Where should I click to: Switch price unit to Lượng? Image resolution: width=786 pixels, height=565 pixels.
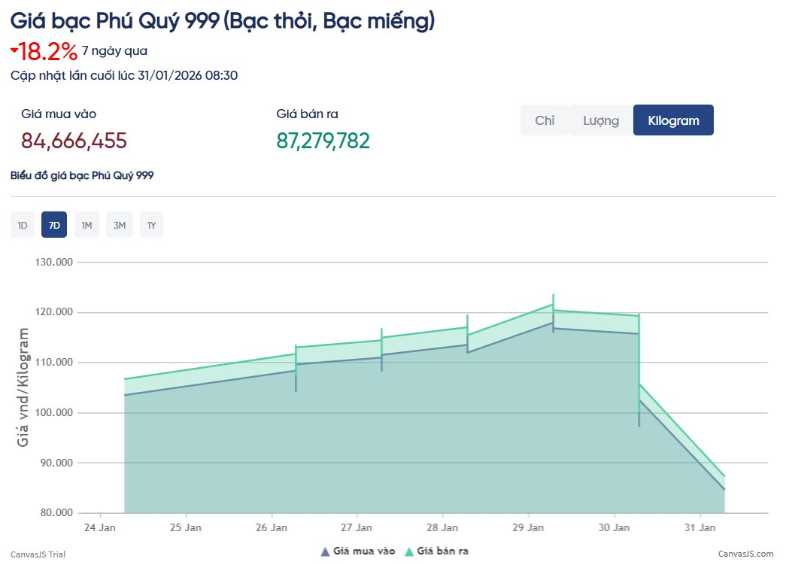(x=600, y=120)
